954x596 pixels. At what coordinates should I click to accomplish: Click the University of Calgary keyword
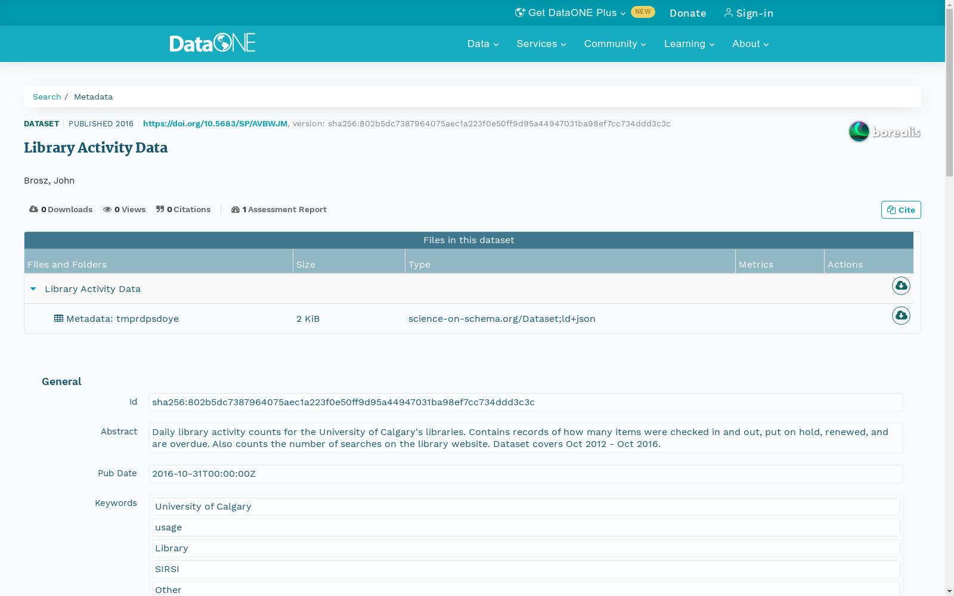[526, 507]
